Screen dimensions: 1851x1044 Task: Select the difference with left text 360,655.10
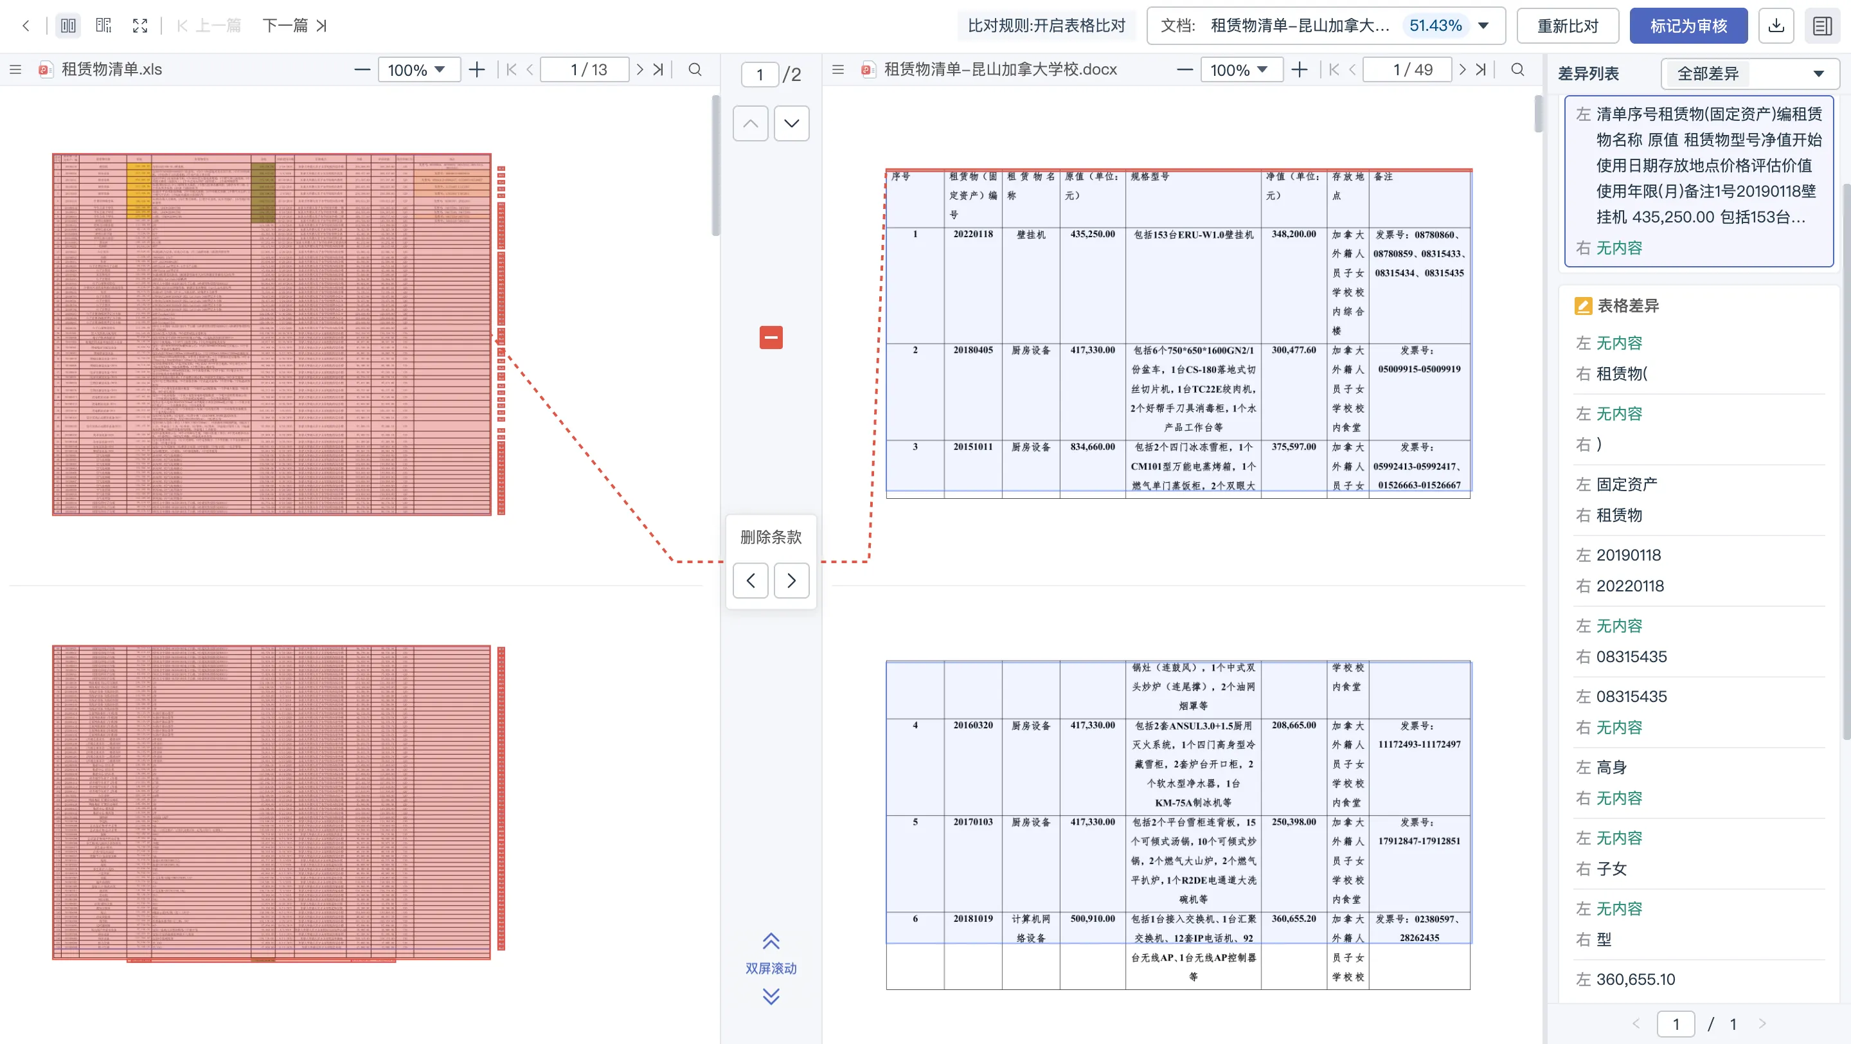[1699, 980]
